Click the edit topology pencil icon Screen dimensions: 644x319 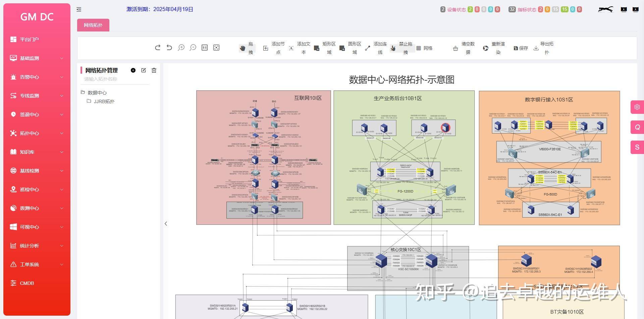144,70
